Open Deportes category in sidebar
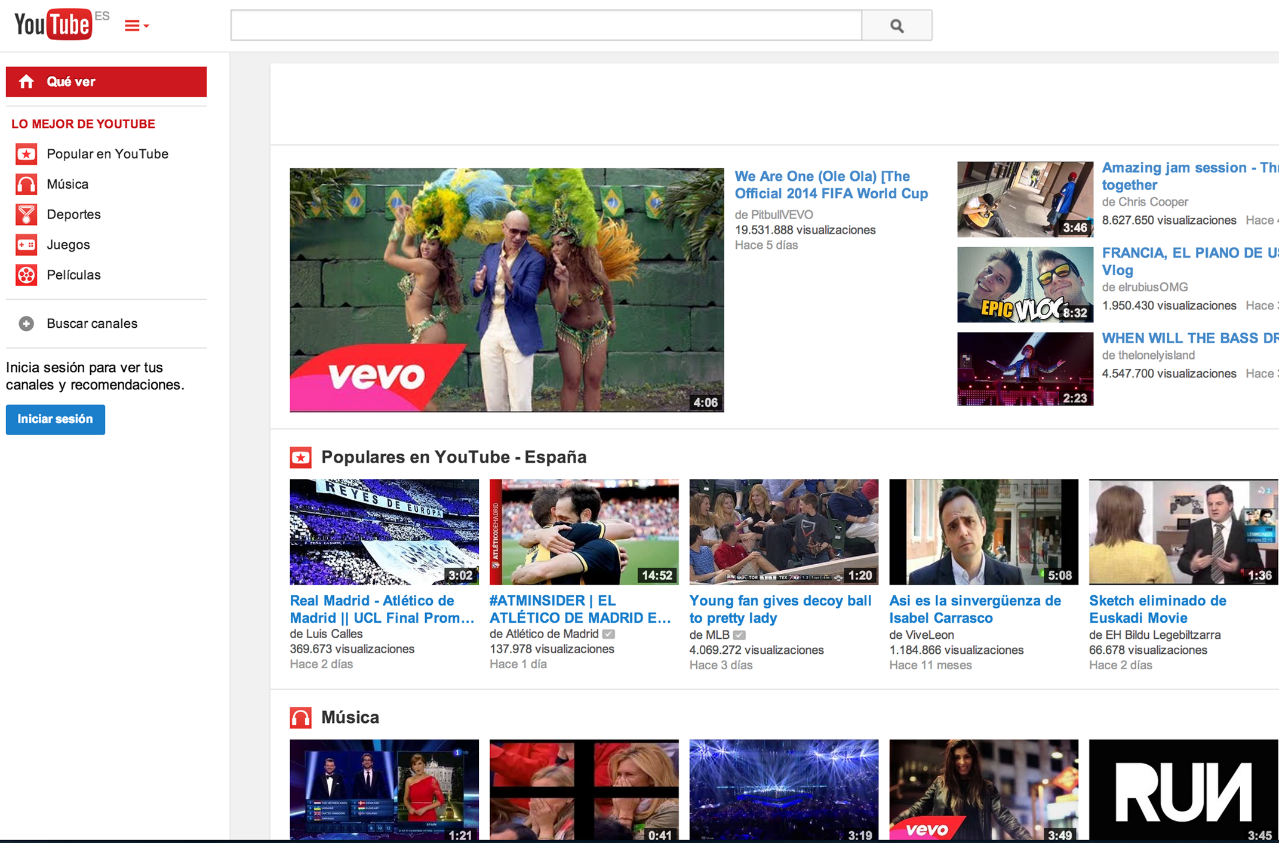1279x843 pixels. click(x=73, y=214)
